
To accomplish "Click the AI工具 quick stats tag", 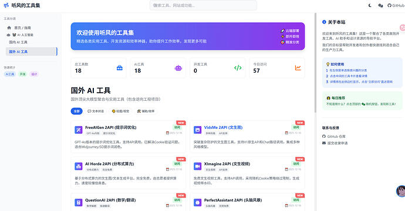I will point(10,74).
